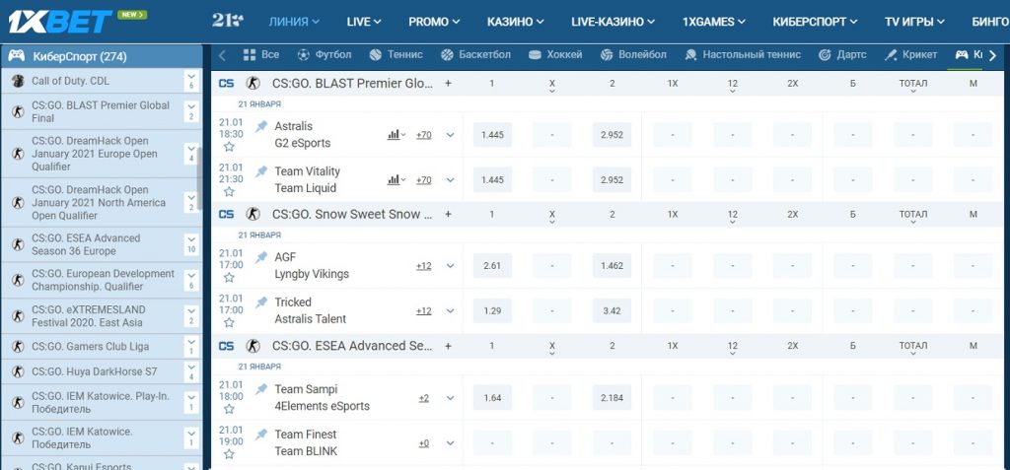
Task: Toggle favorite star for Astralis vs G2
Action: click(x=229, y=147)
